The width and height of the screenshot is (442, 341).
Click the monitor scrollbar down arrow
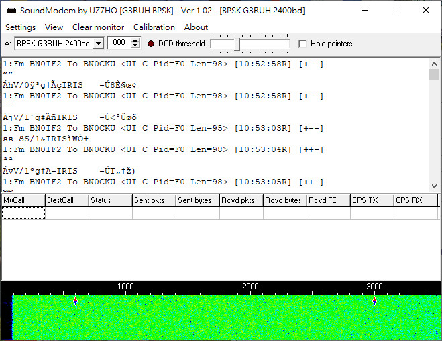click(434, 186)
